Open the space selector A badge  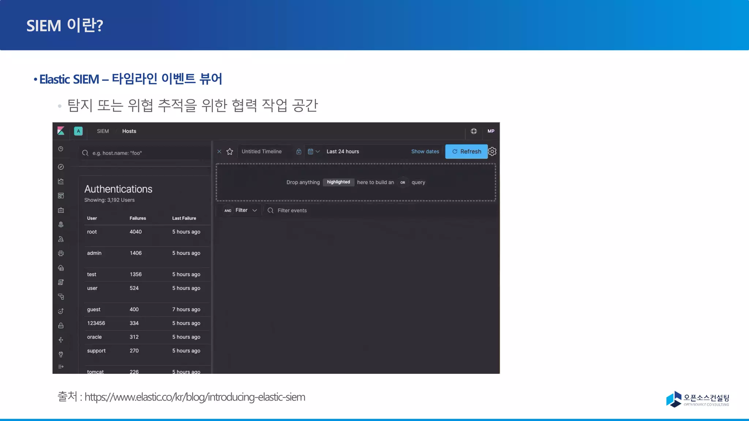(78, 131)
